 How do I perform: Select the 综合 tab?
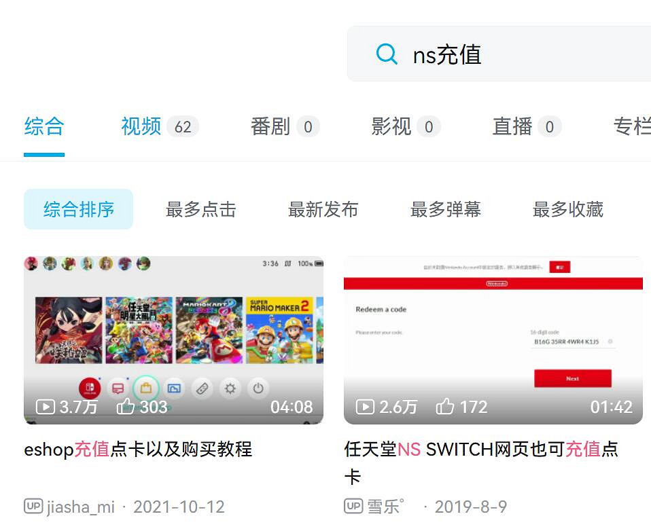tap(44, 126)
